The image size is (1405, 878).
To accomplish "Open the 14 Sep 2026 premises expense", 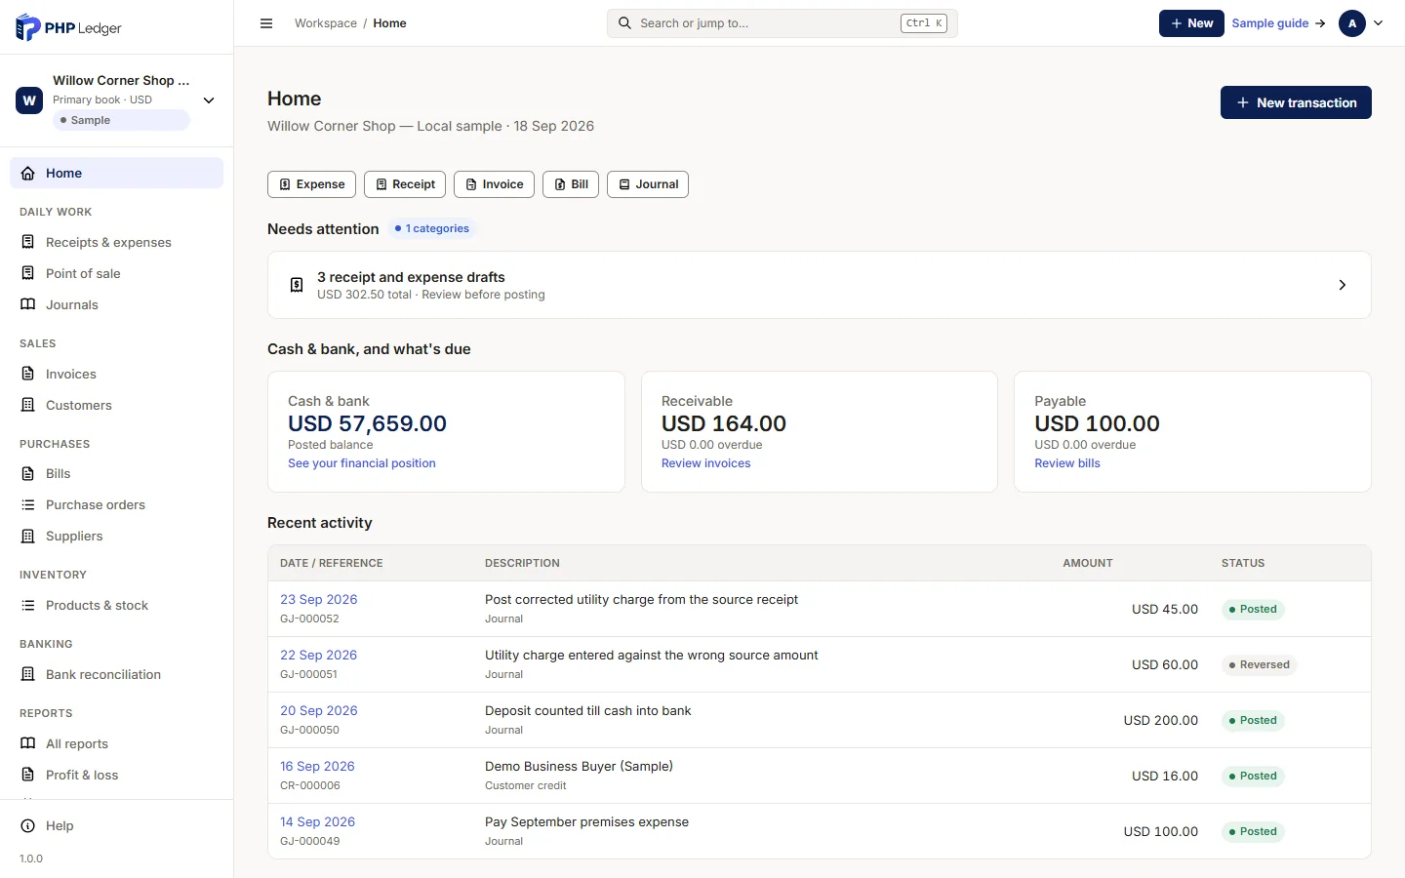I will pos(317,821).
